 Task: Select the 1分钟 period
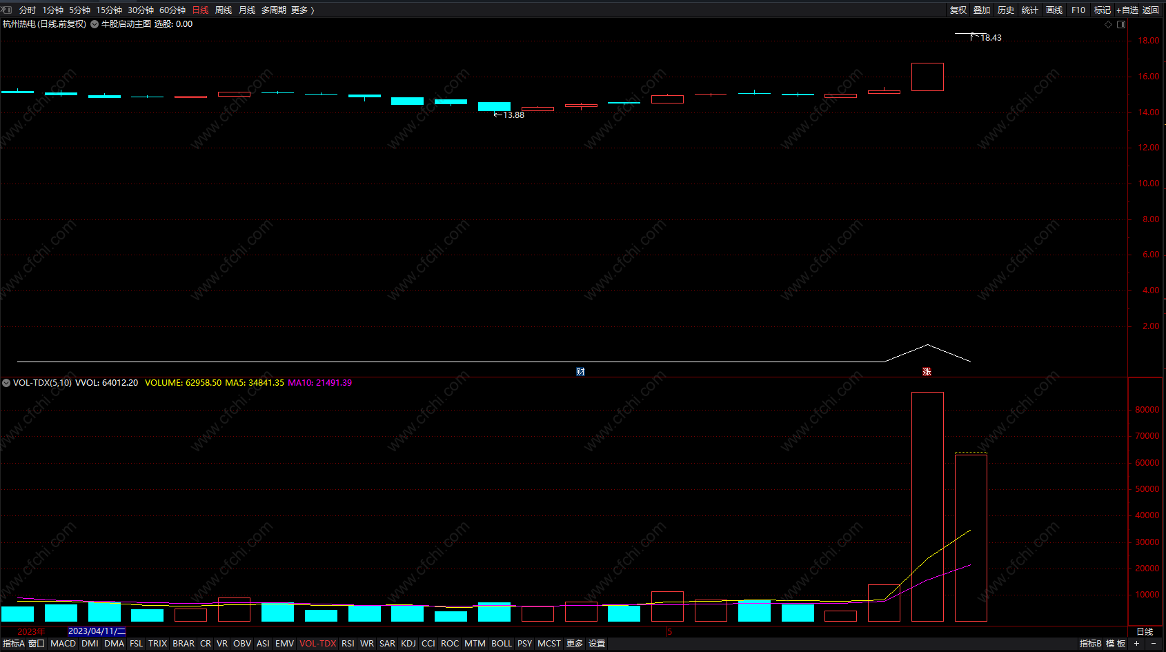tap(52, 10)
